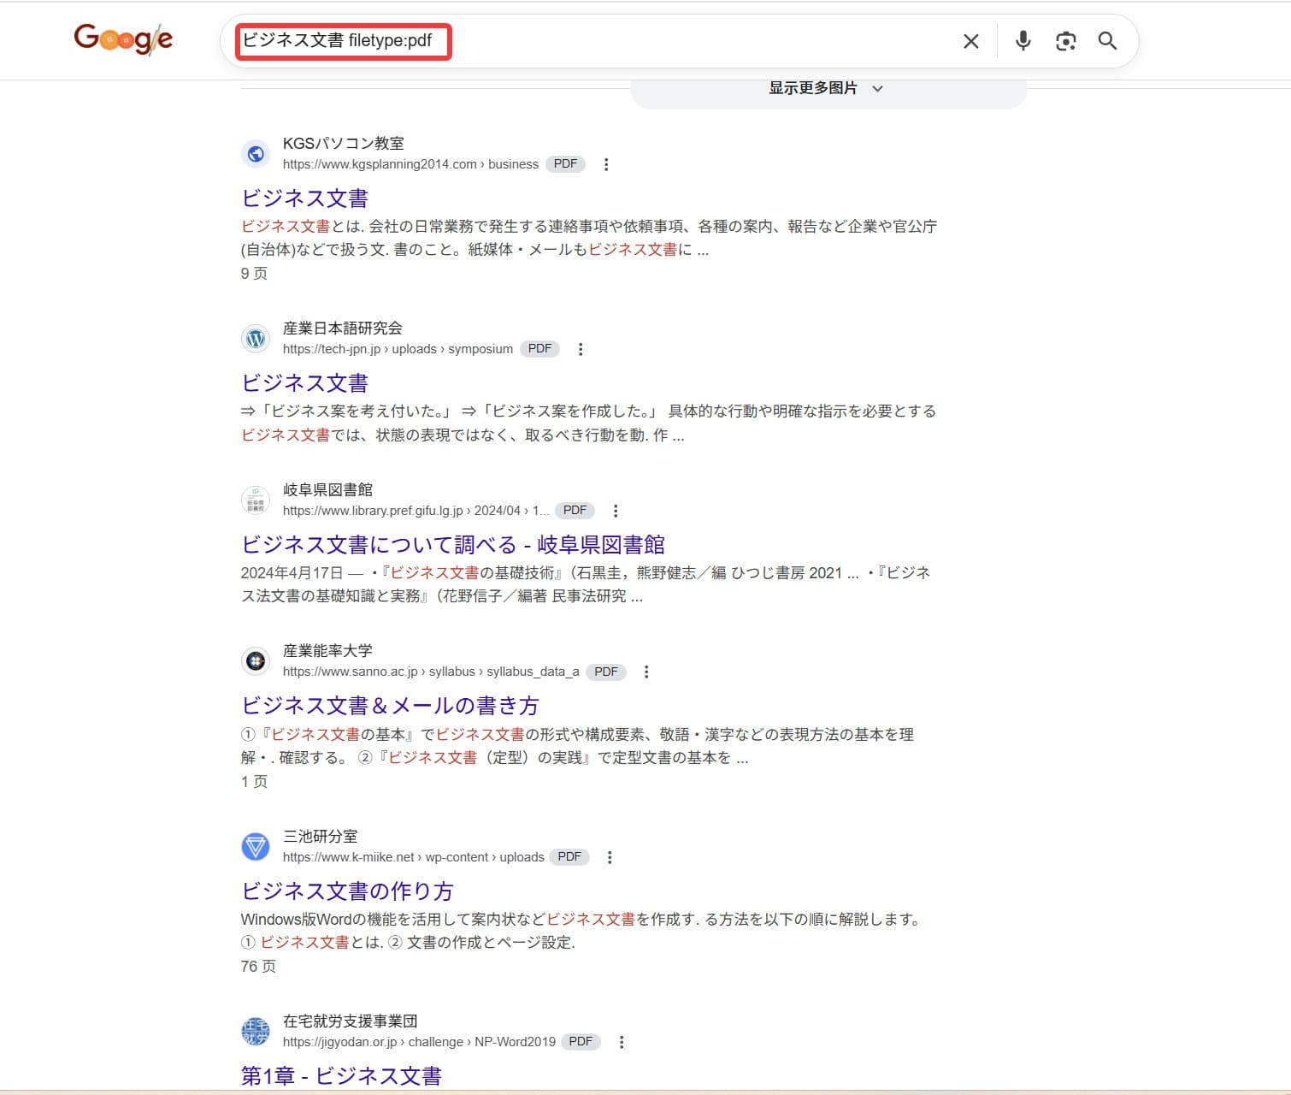
Task: Click the KGSパソコン教室 site favicon
Action: (255, 154)
